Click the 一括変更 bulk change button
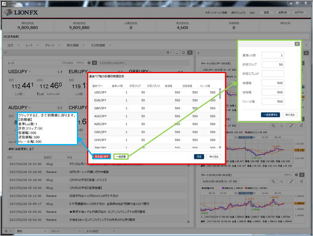This screenshot has height=236, width=313. [x=121, y=157]
